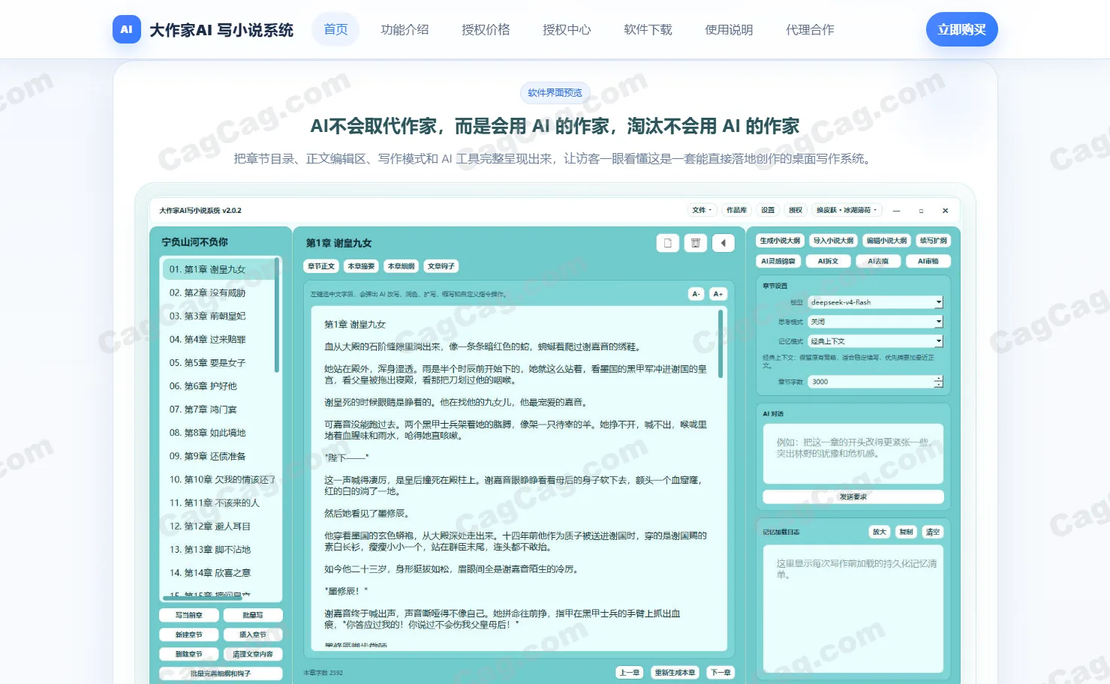Click the AI去痕 button

pyautogui.click(x=878, y=261)
